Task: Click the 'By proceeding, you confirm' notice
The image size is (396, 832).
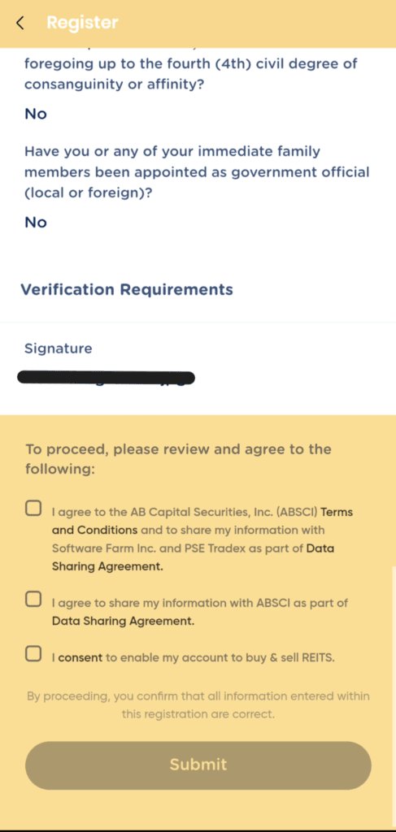Action: [198, 705]
